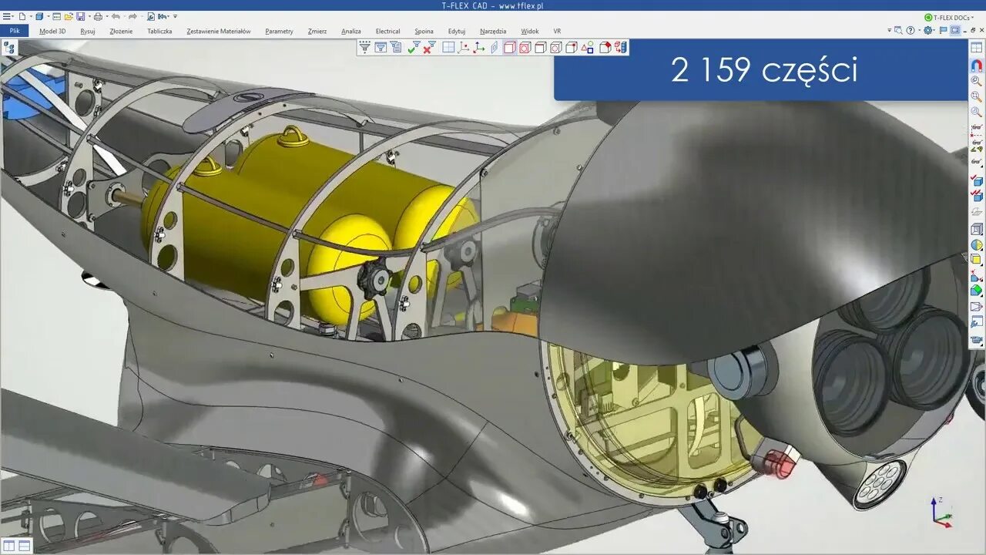
Task: Toggle the edge selection filter cube icon
Action: coord(541,48)
